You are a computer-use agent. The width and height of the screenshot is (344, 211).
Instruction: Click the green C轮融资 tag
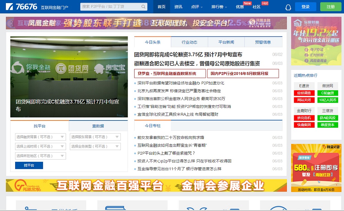[x=327, y=93]
